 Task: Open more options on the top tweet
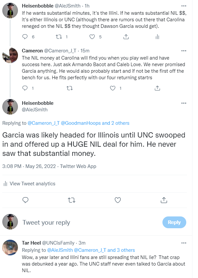pyautogui.click(x=184, y=6)
